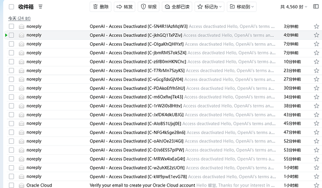Star the email C-w2uhXE2zUOft
Viewport: 322px width, 188px height.
(316, 168)
